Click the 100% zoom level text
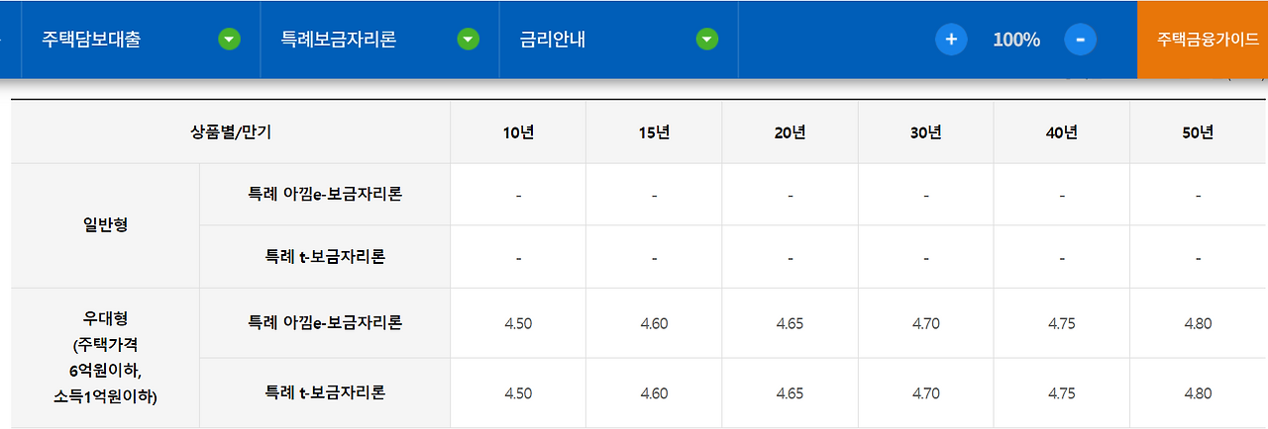The image size is (1268, 429). (x=1016, y=40)
